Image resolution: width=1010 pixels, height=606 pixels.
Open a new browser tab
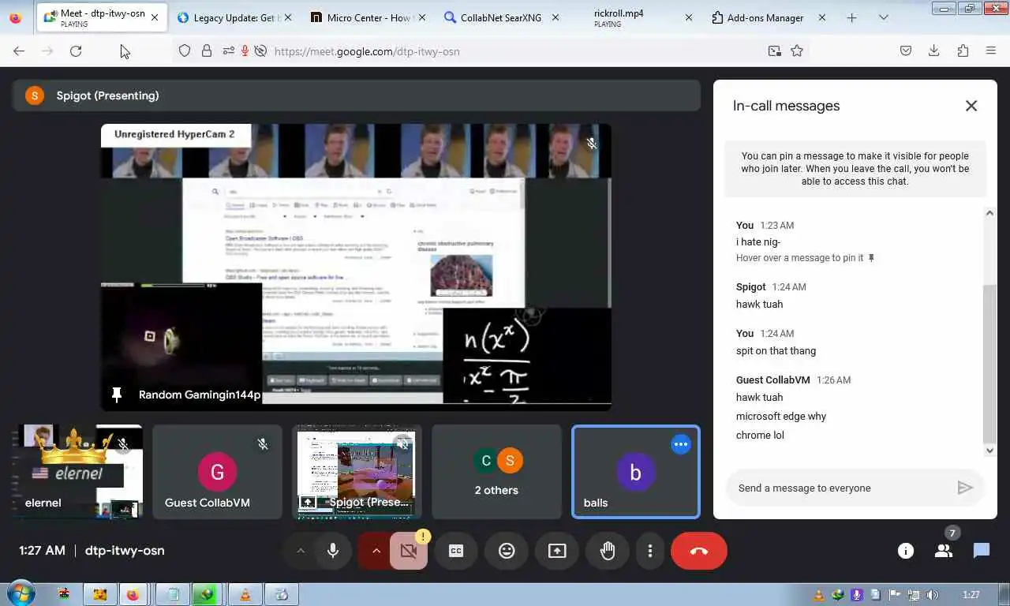coord(851,17)
